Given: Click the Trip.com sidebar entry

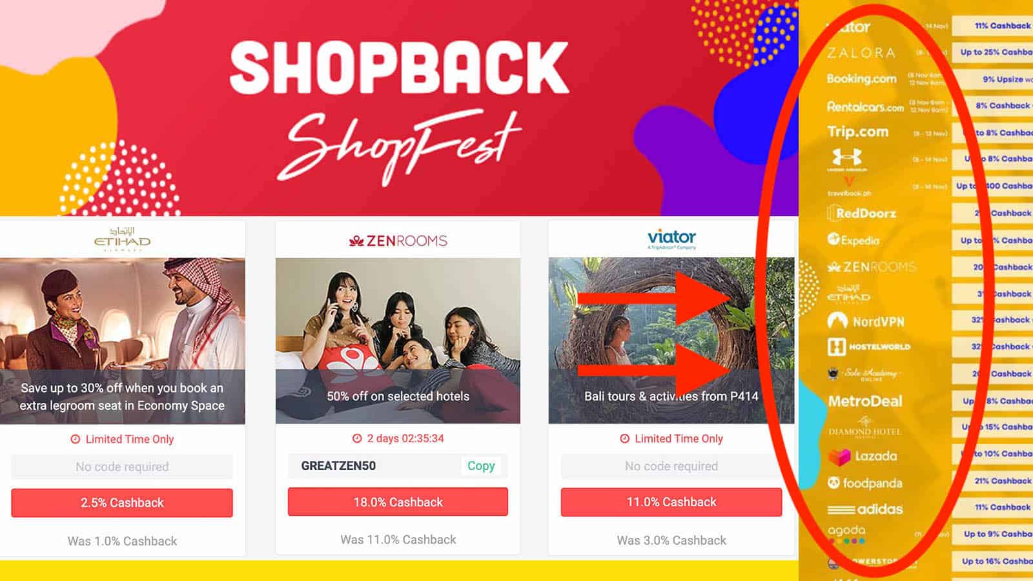Looking at the screenshot, I should tap(858, 132).
